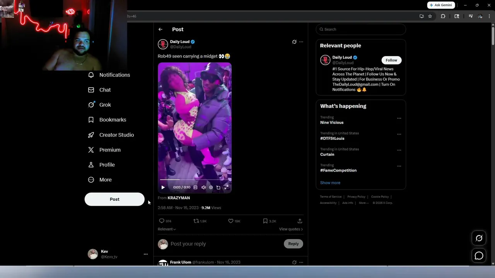Click the X Search box
495x278 pixels.
(361, 29)
